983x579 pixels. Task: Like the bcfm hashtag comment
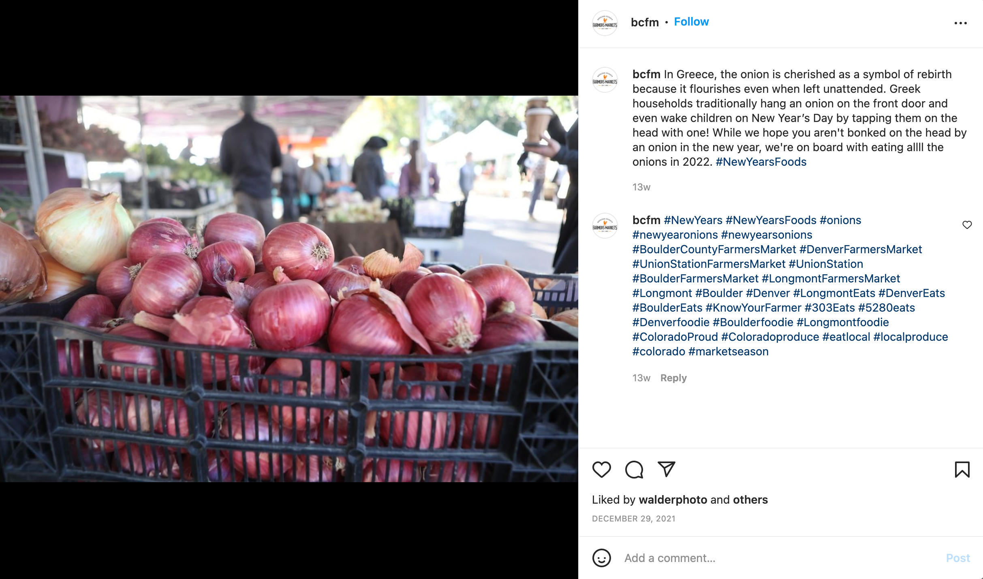point(967,225)
